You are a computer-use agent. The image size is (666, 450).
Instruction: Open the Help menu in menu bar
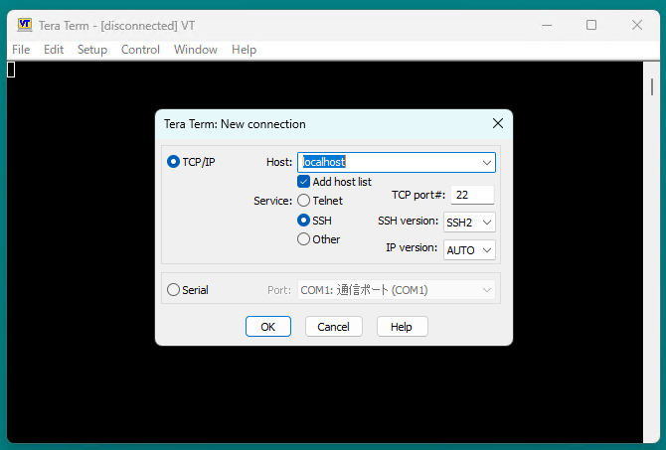pyautogui.click(x=244, y=50)
